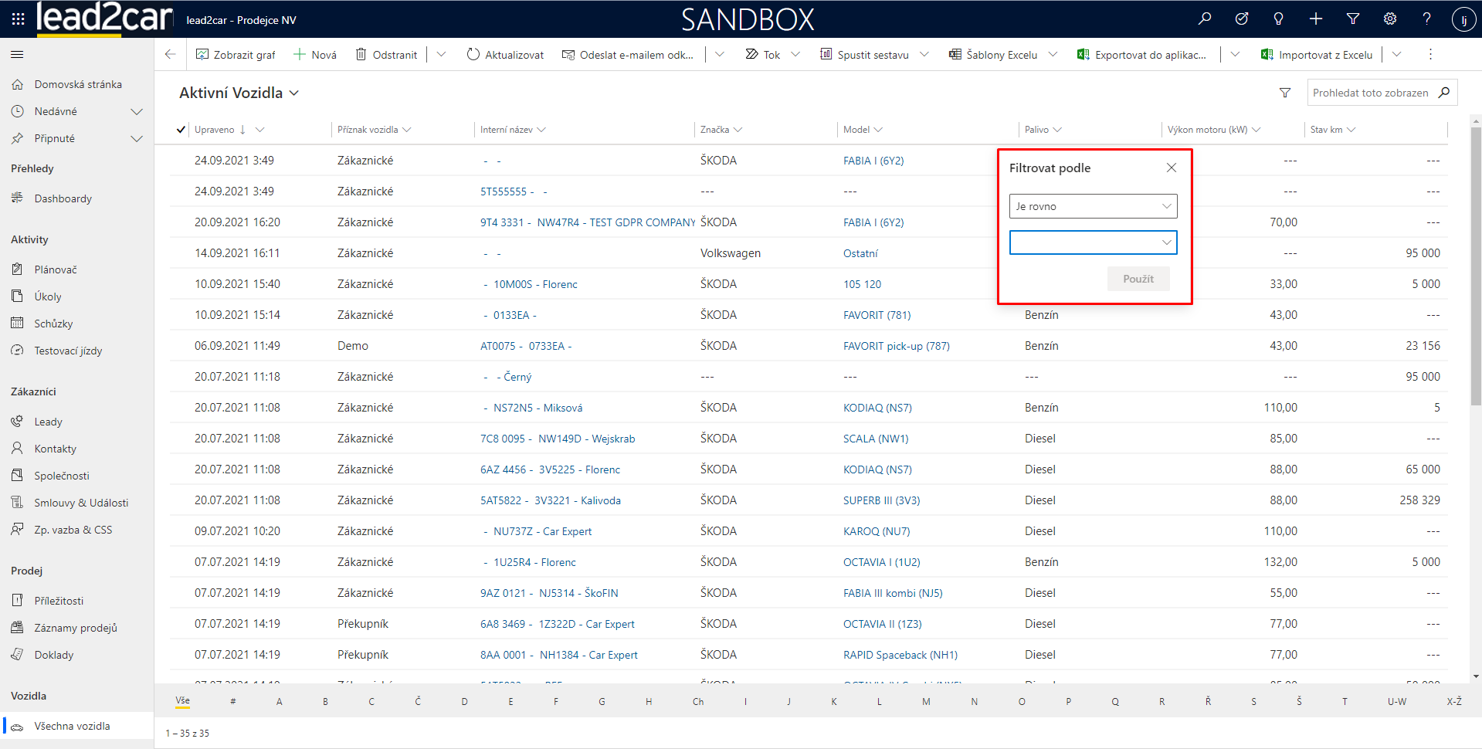Click the plus icon for quick create
Viewport: 1482px width, 749px height.
(x=1316, y=19)
